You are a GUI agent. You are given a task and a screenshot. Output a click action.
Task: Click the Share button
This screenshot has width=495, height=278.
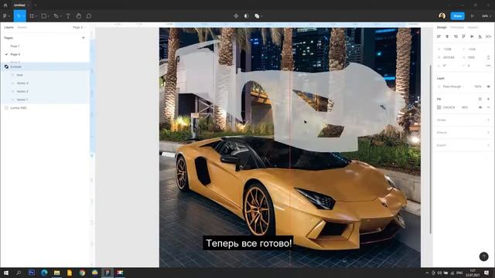click(x=457, y=15)
